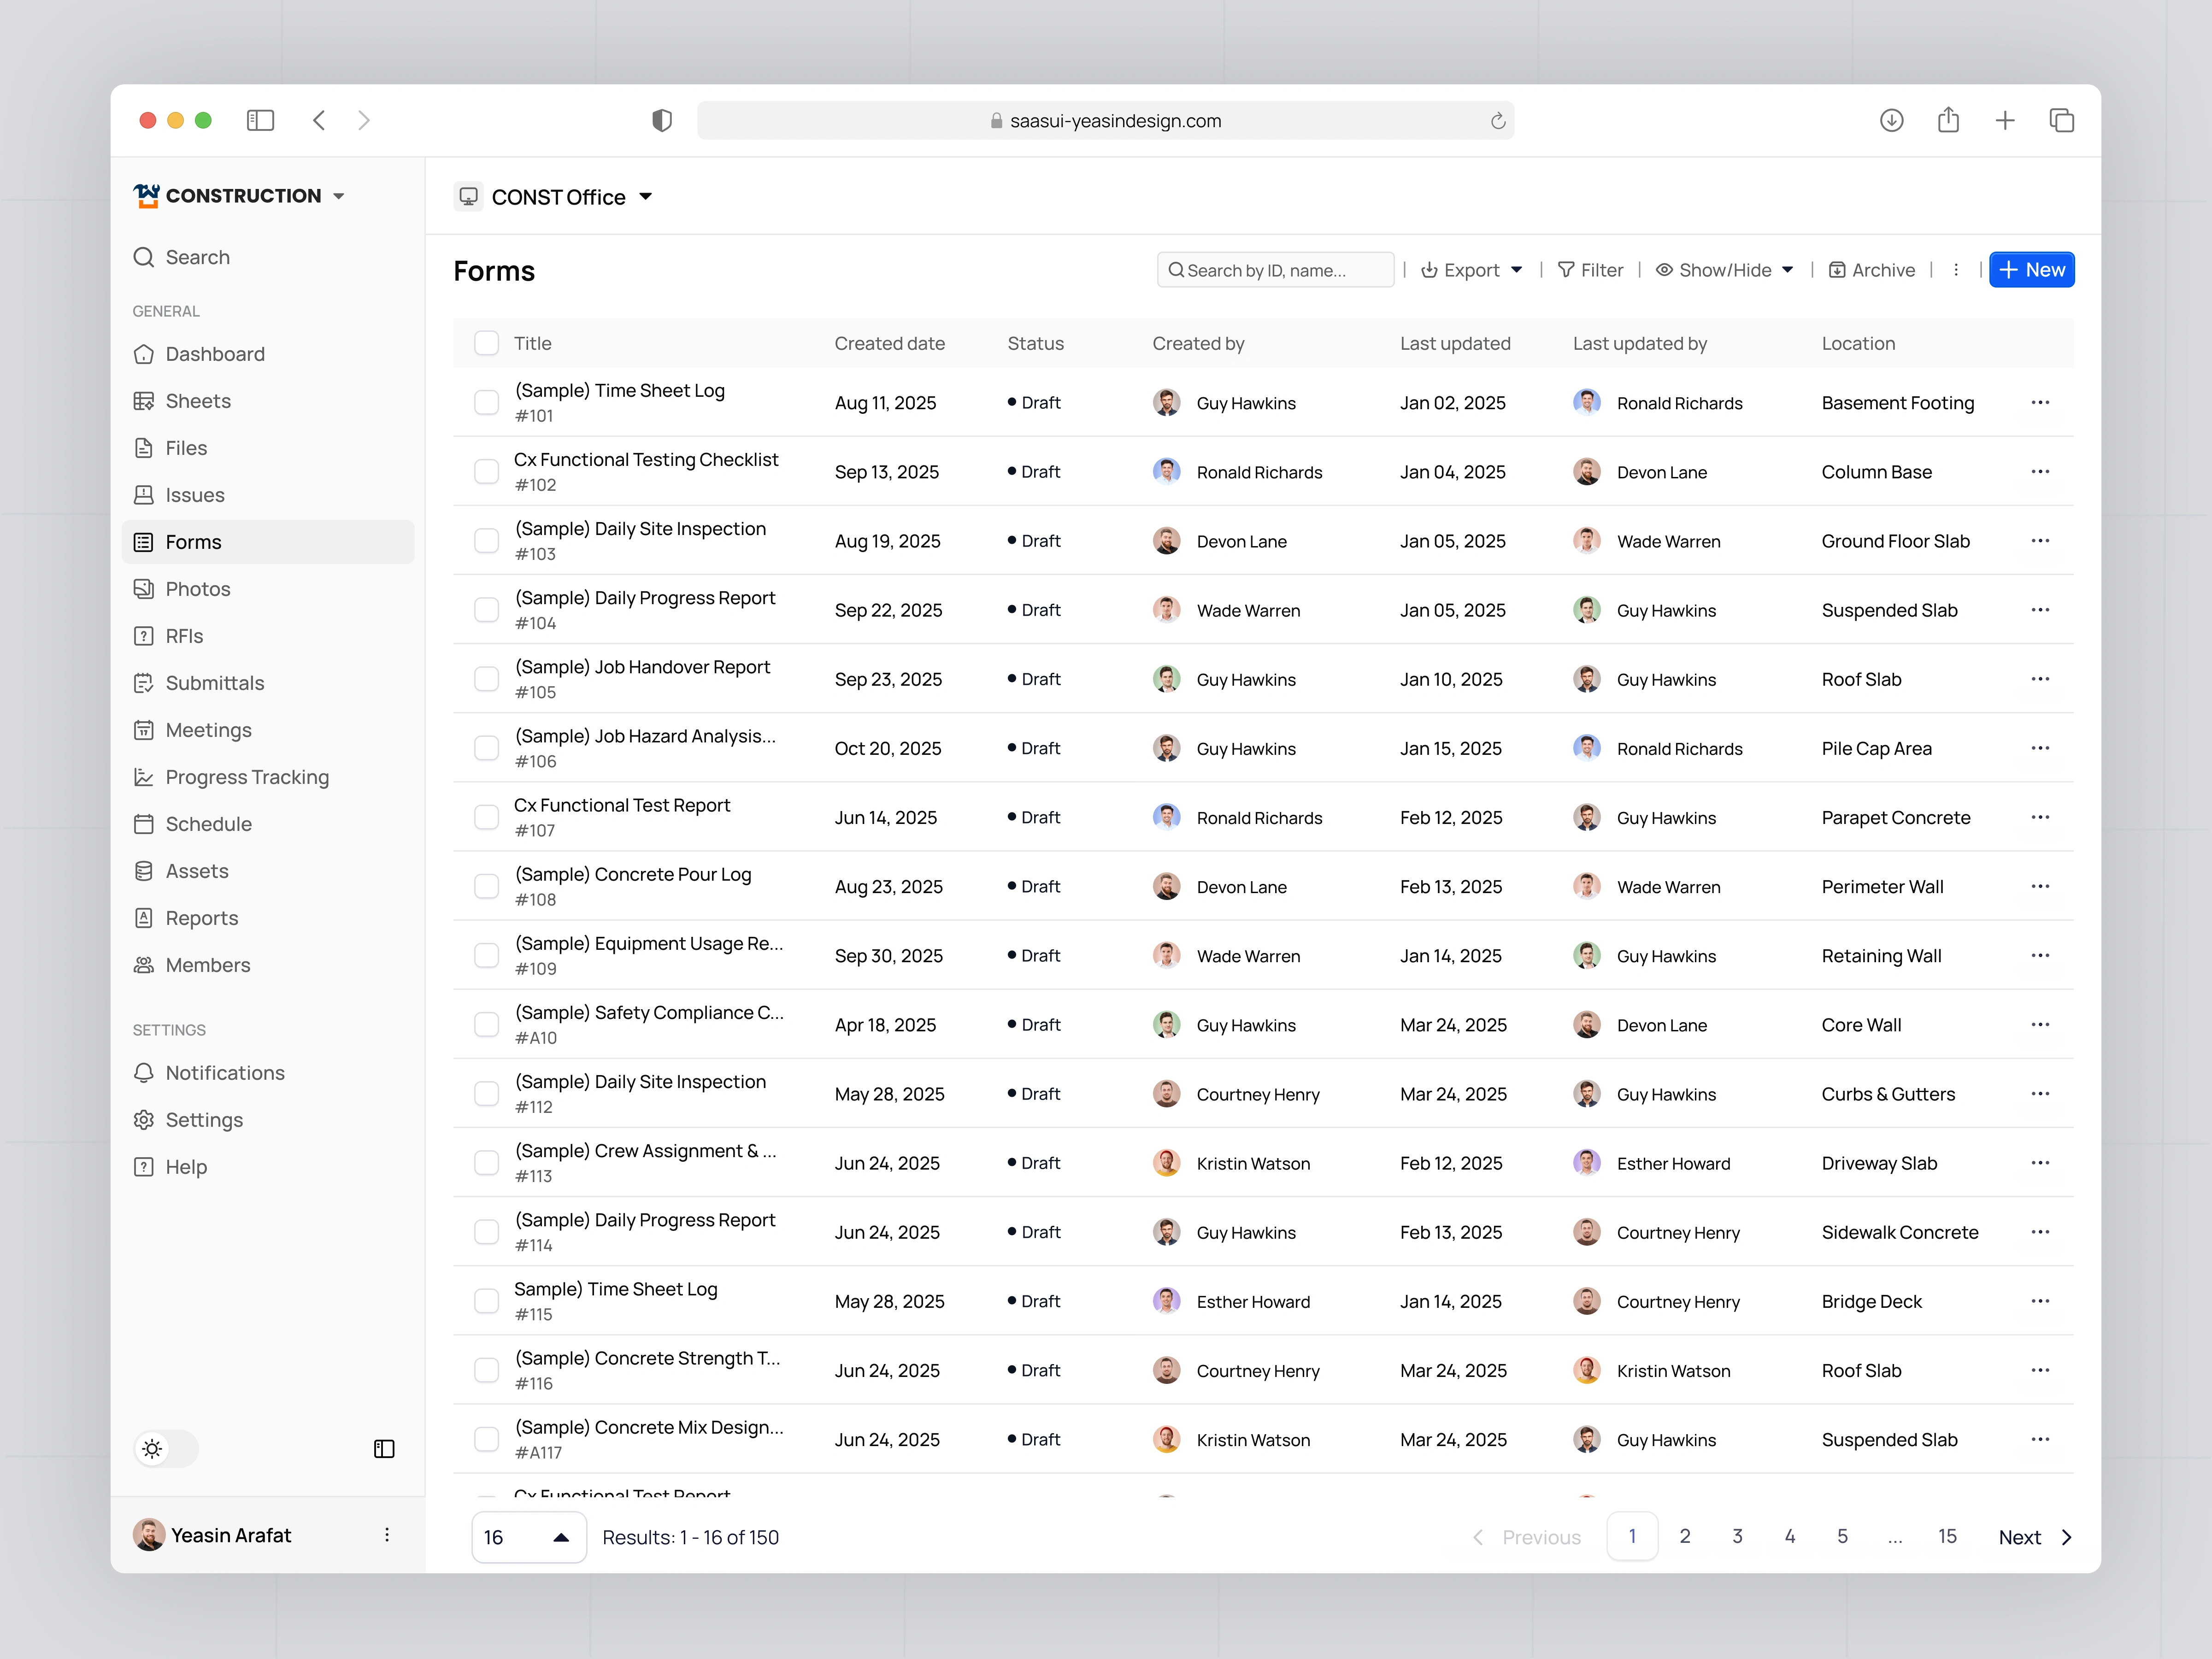Click the Sheets icon in sidebar
2212x1659 pixels.
[x=143, y=401]
